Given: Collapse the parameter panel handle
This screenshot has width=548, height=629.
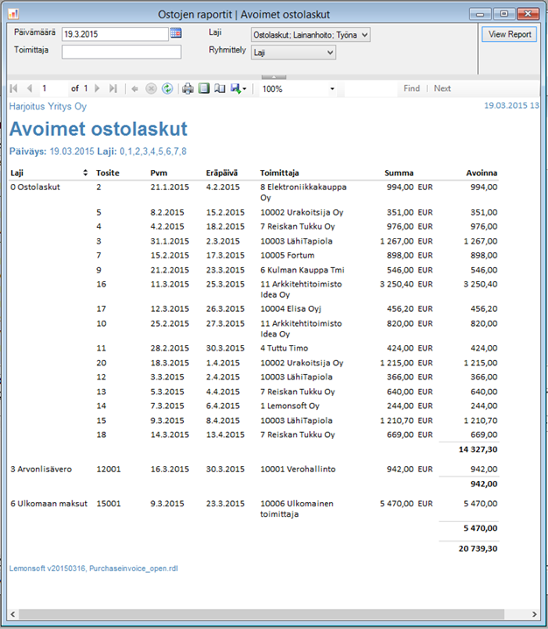Looking at the screenshot, I should 274,76.
